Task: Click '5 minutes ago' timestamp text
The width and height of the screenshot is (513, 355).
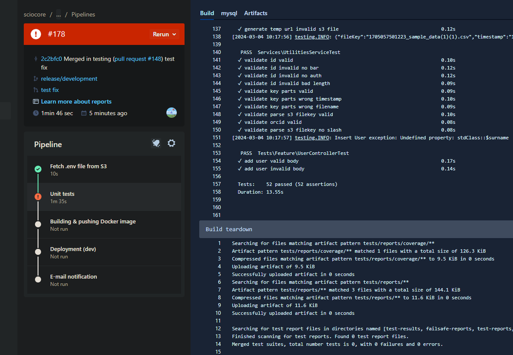Action: point(108,113)
